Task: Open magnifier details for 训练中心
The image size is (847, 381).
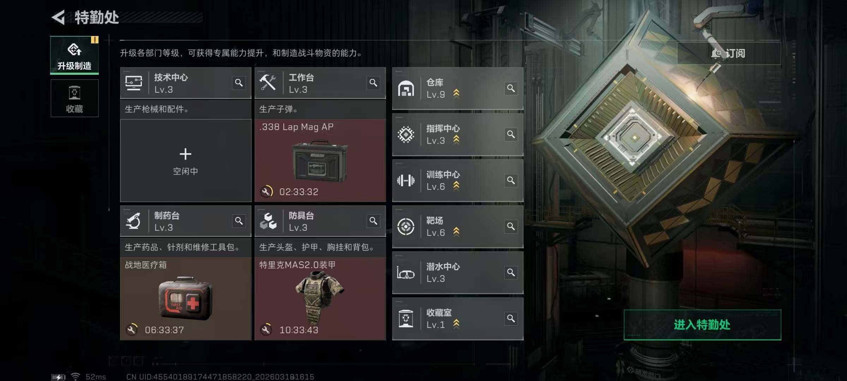Action: pyautogui.click(x=511, y=181)
